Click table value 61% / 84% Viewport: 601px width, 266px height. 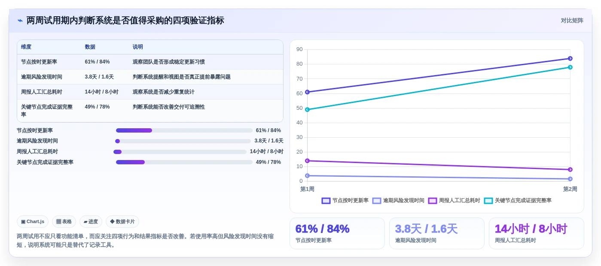pyautogui.click(x=97, y=62)
